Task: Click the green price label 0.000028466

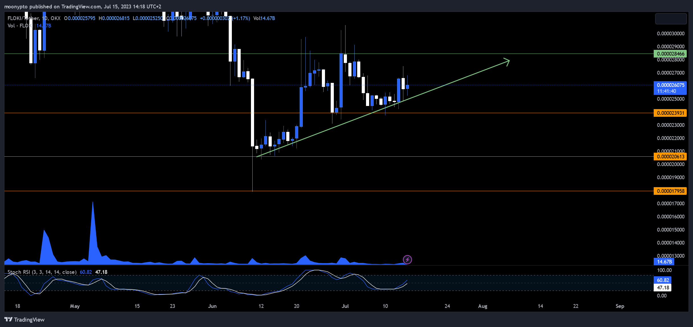Action: pos(670,54)
